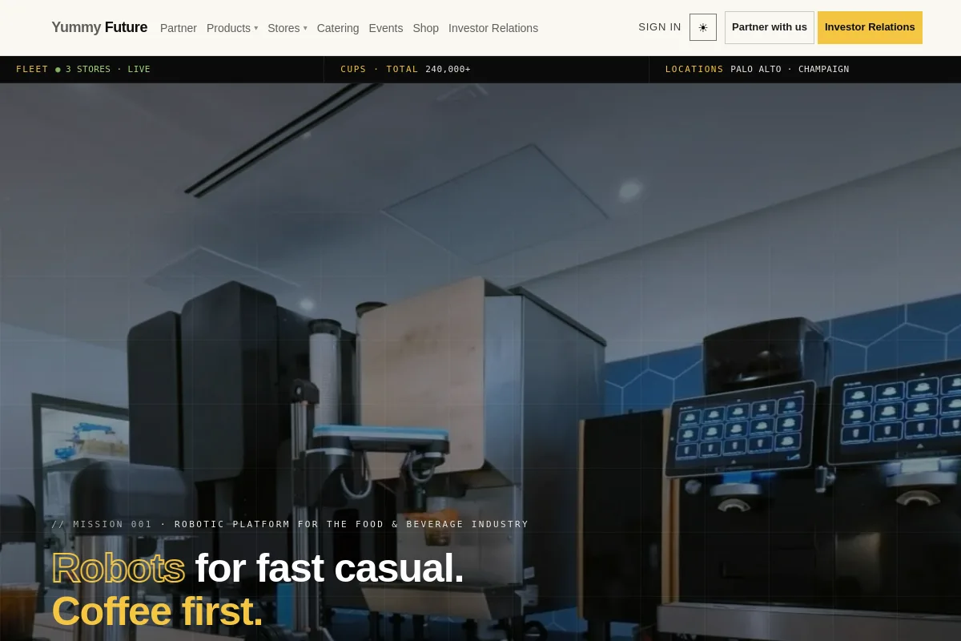Select the '240,000+' cups value
This screenshot has width=961, height=641.
448,70
